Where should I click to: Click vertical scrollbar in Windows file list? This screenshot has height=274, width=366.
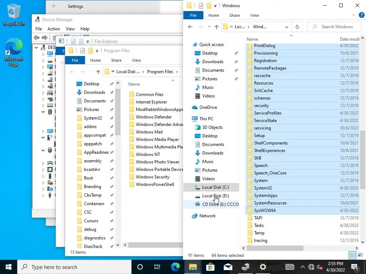362,159
